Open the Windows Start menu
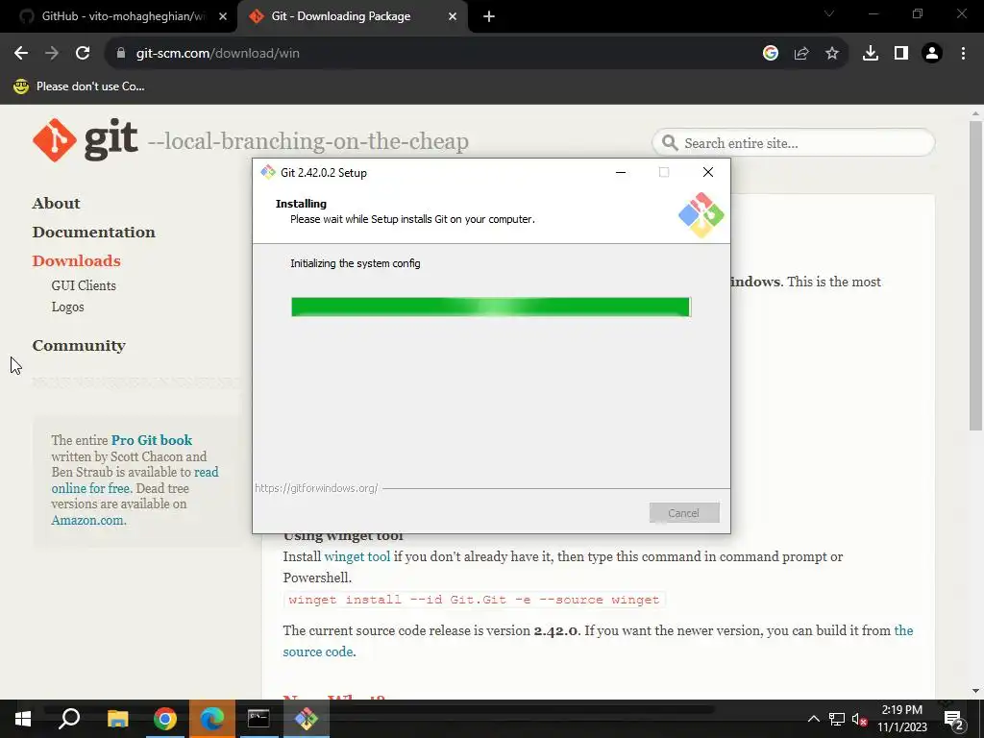 pyautogui.click(x=23, y=719)
